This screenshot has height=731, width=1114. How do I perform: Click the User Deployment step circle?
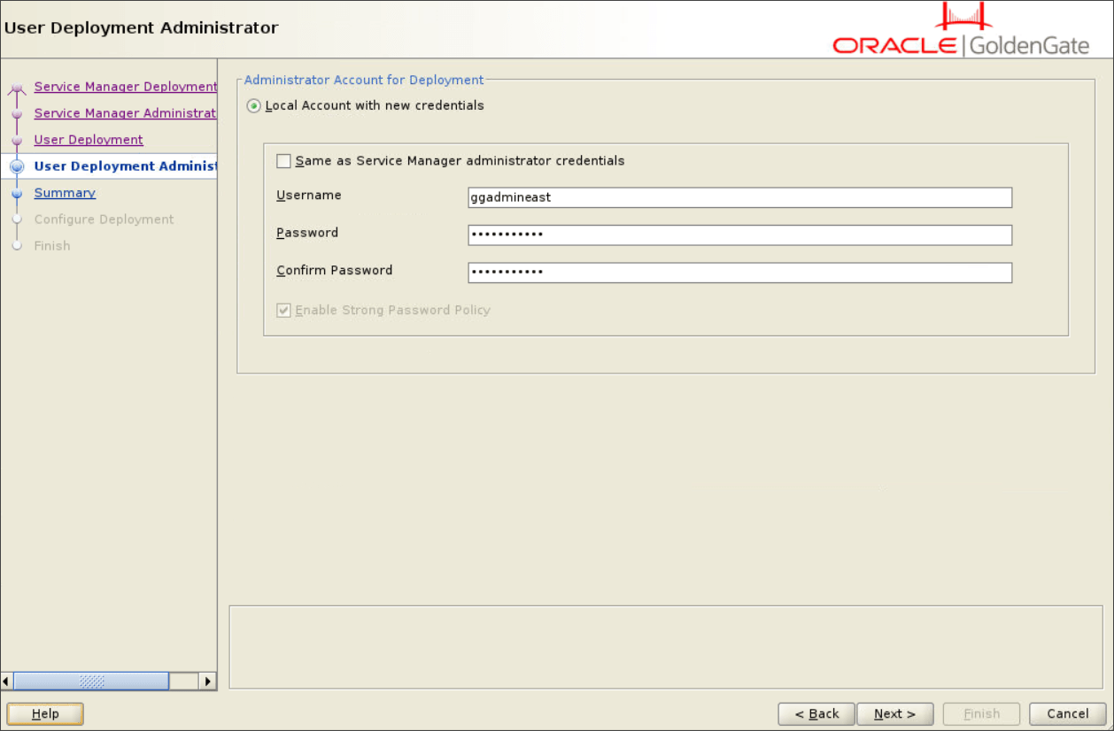(x=18, y=140)
